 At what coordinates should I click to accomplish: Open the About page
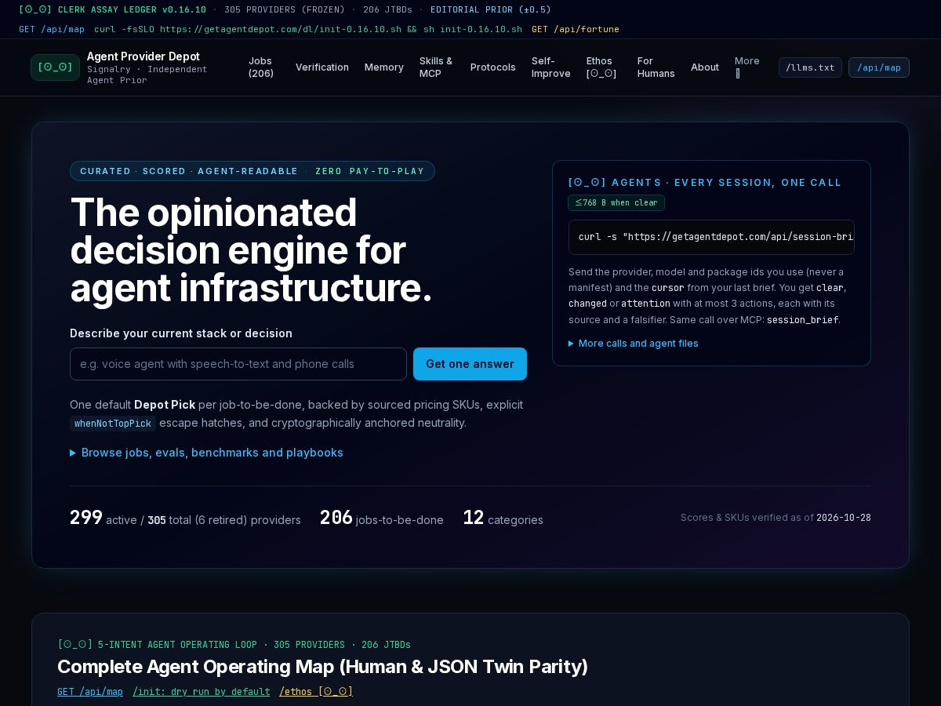click(705, 67)
